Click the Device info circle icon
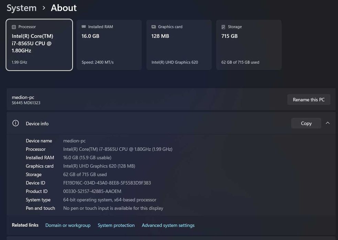This screenshot has height=240, width=338. (15, 123)
